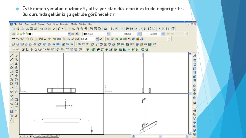This screenshot has width=246, height=138.
Task: Select the Rotate tool in Modify toolbar
Action: tap(16, 80)
